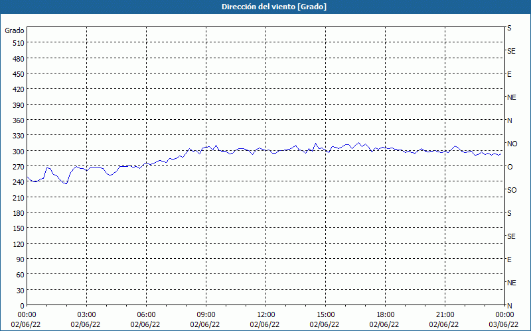Click the chart title 'Dirección del viento [Grado]'

pyautogui.click(x=274, y=7)
